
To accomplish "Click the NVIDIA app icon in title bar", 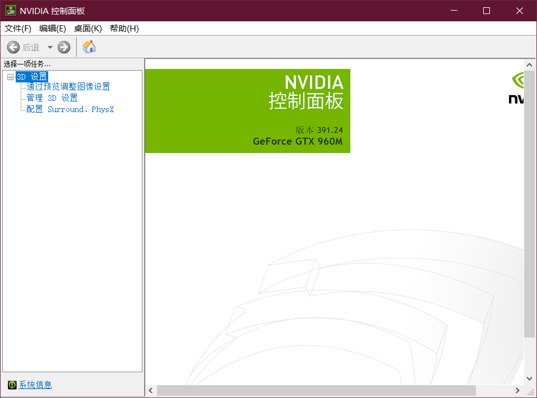I will coord(11,11).
